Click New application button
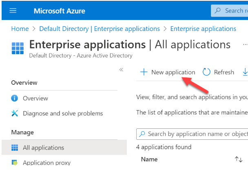 coord(168,72)
